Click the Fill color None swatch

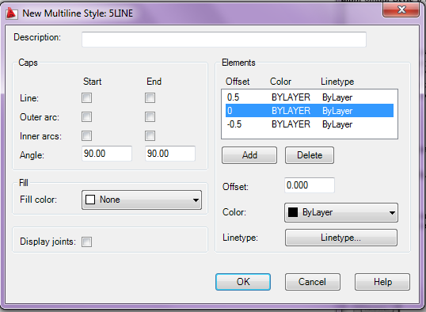pyautogui.click(x=90, y=200)
